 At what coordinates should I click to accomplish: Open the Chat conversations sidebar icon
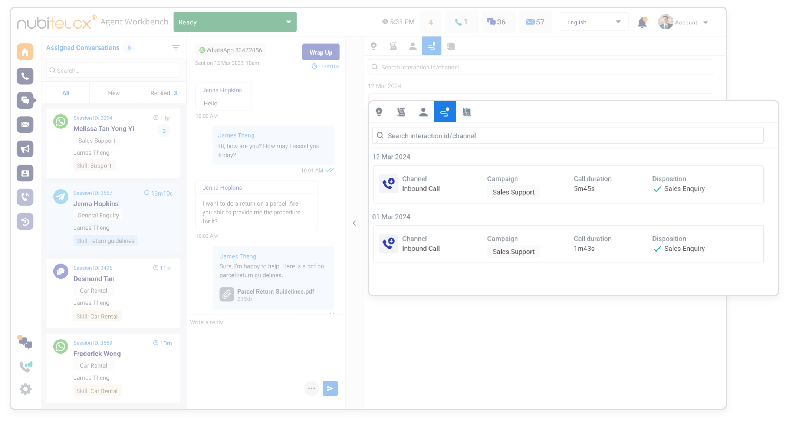tap(25, 101)
